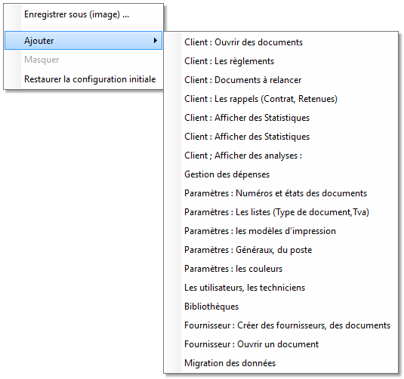Open 'Paramètres : les modèles d'impression'
This screenshot has height=379, width=404.
[281, 231]
